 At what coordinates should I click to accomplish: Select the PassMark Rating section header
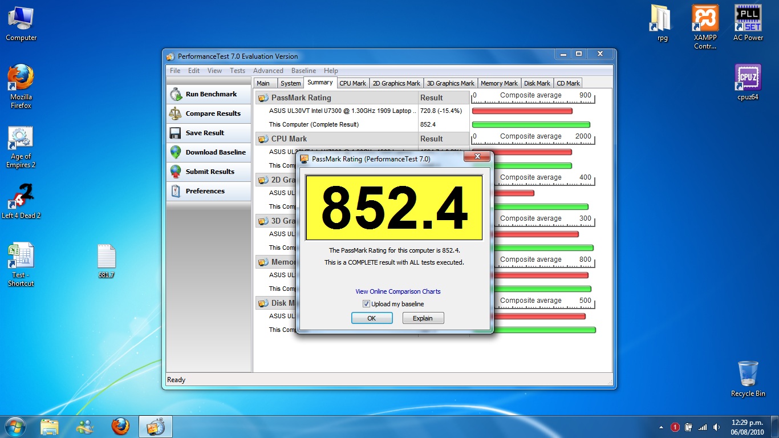(x=336, y=98)
